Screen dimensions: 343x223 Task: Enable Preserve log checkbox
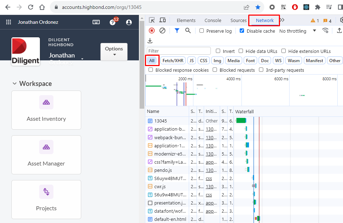tap(202, 31)
